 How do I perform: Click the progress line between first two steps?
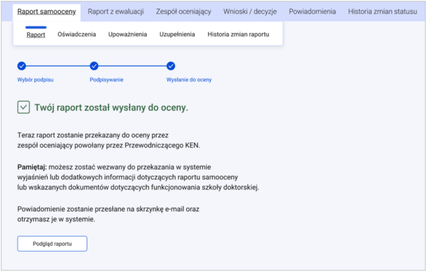click(x=58, y=66)
